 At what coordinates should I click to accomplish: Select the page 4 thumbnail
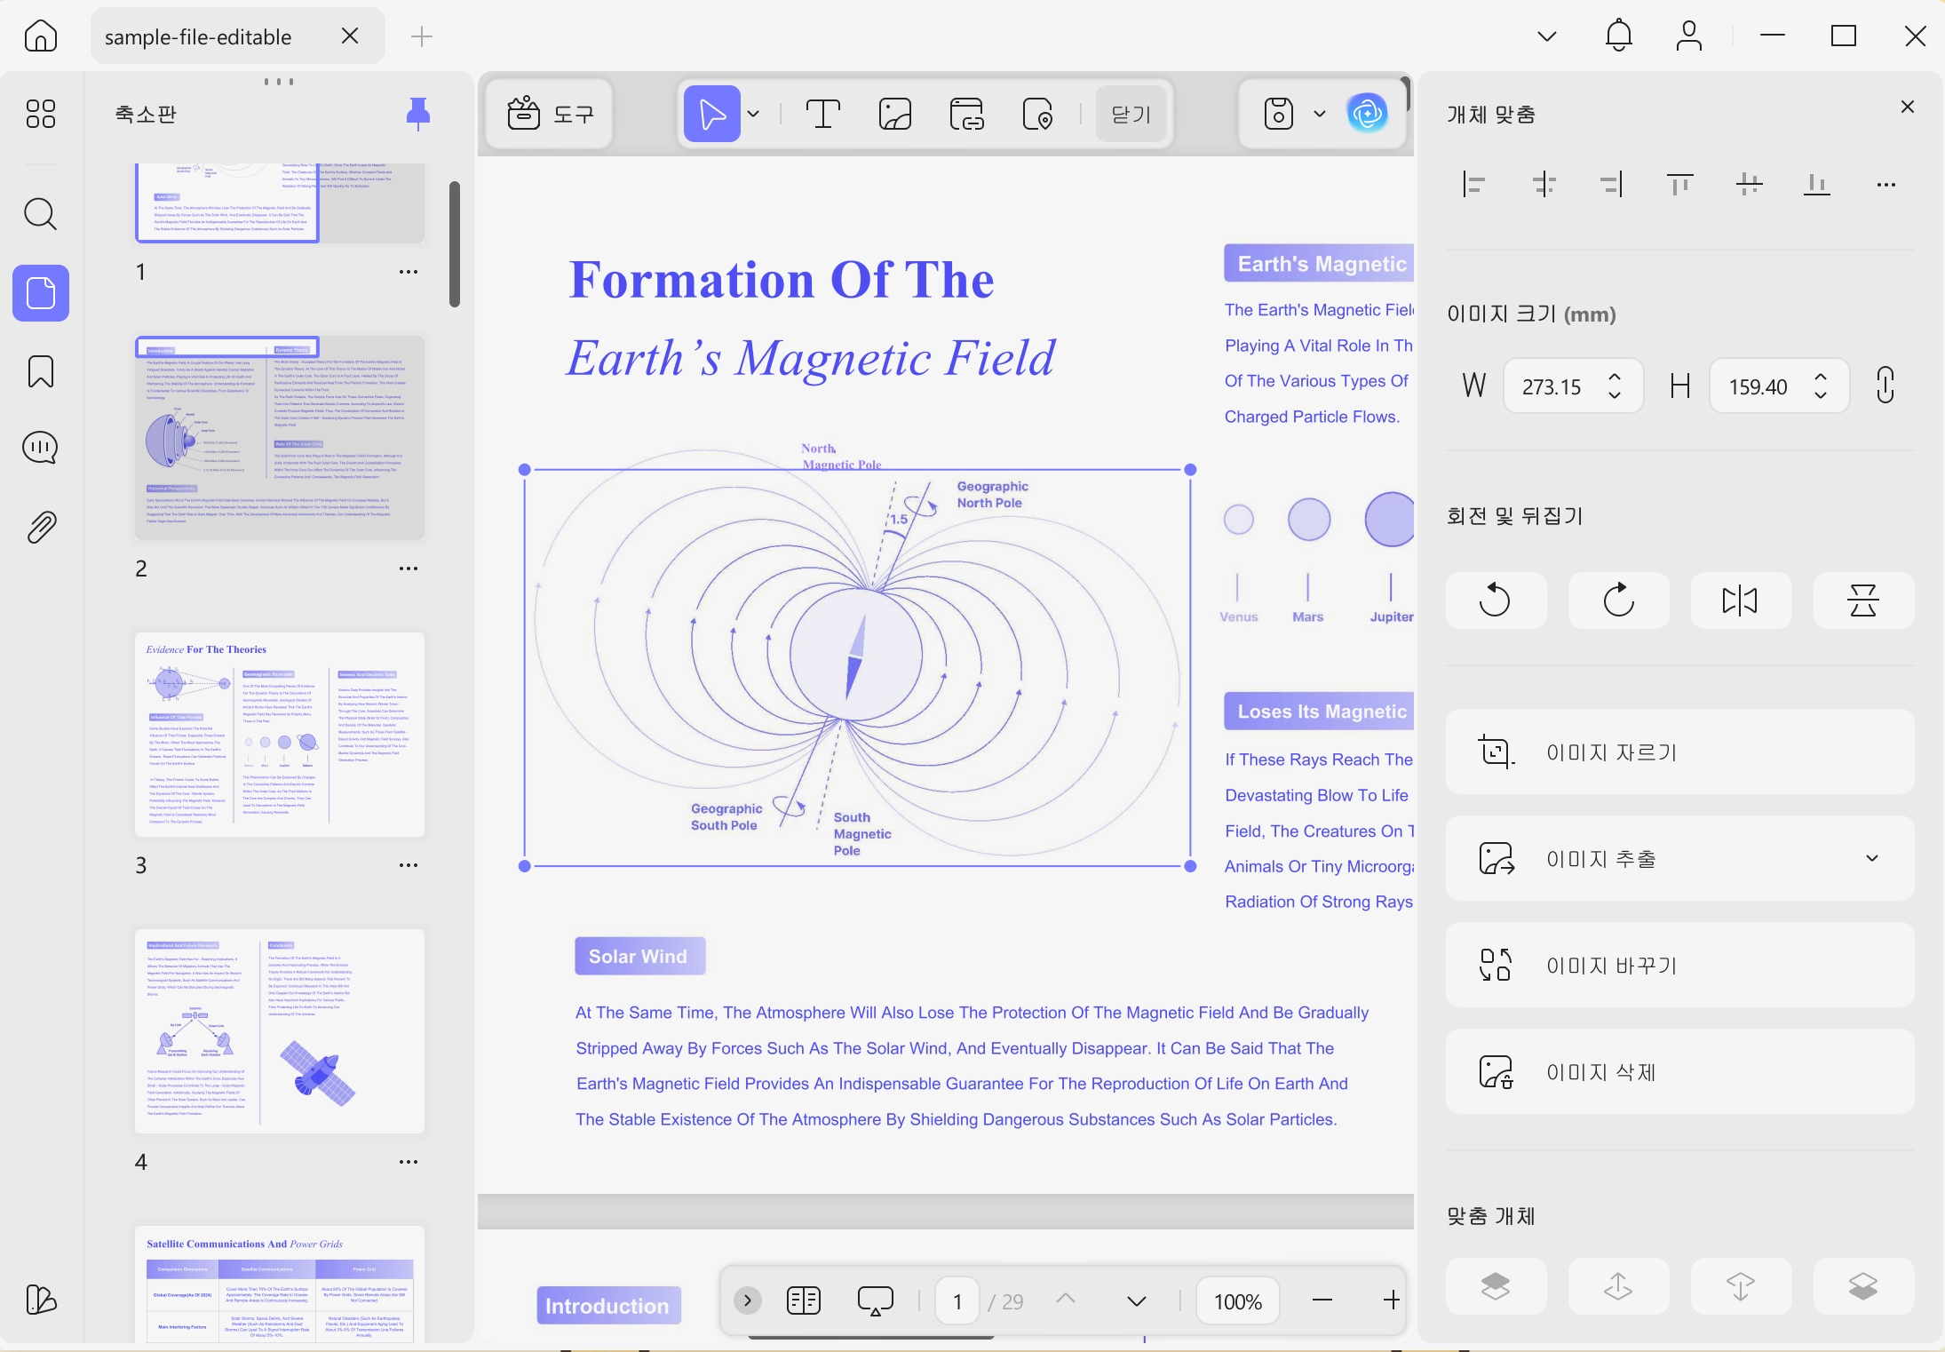coord(280,1031)
